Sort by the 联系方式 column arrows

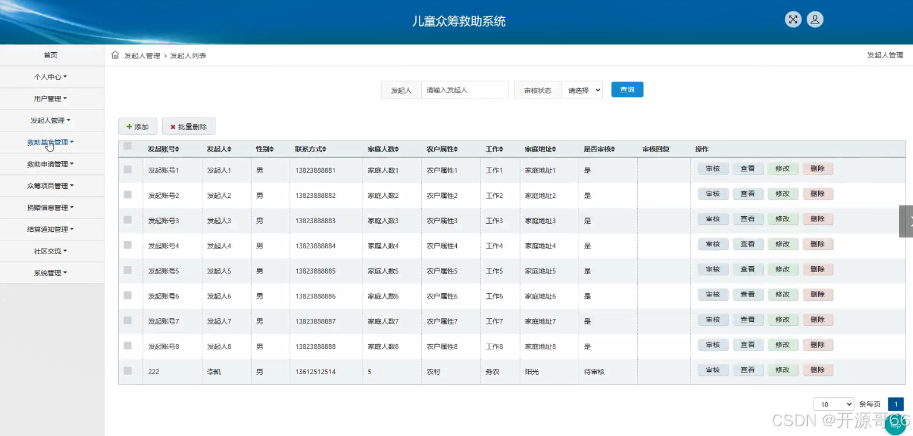pos(324,149)
